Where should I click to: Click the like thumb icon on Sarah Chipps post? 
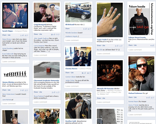(23, 35)
